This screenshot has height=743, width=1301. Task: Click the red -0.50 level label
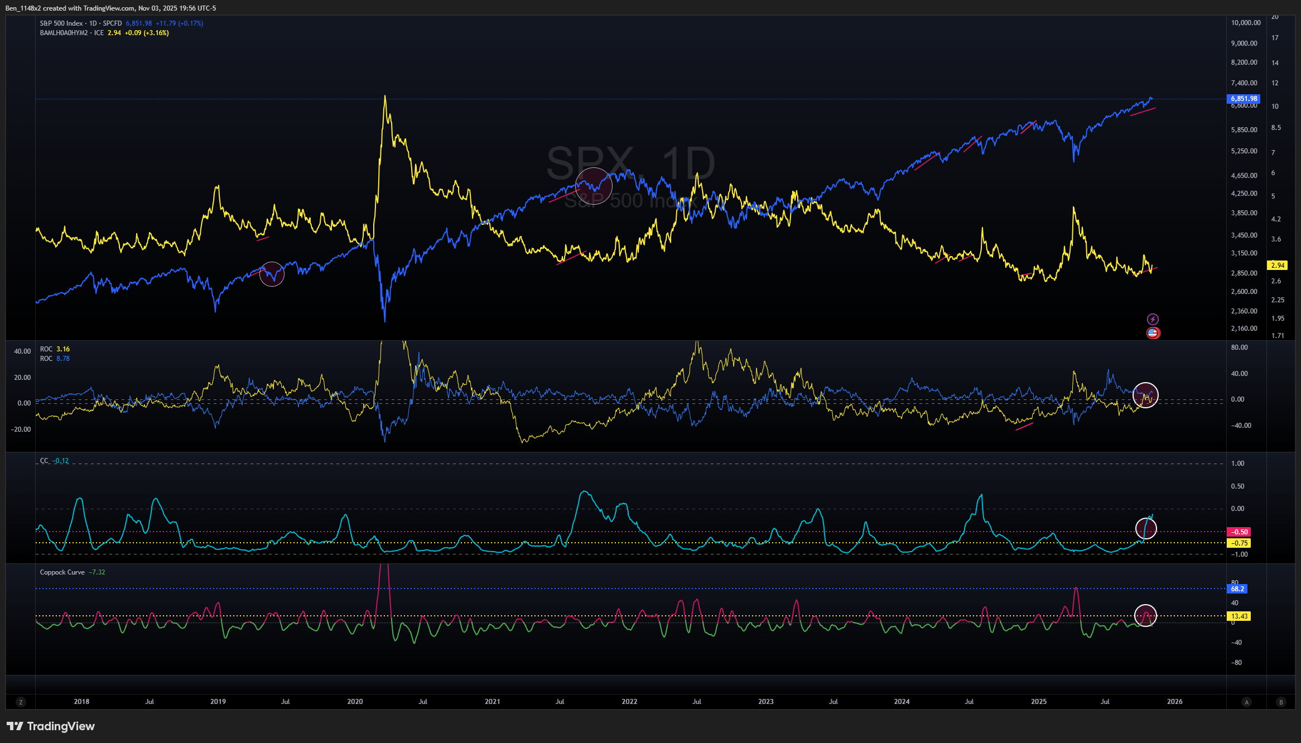1239,532
